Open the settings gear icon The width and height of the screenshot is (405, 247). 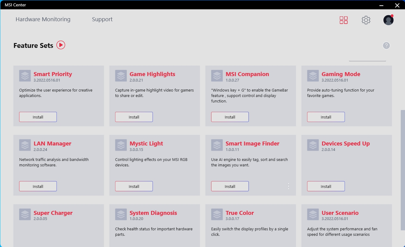366,20
